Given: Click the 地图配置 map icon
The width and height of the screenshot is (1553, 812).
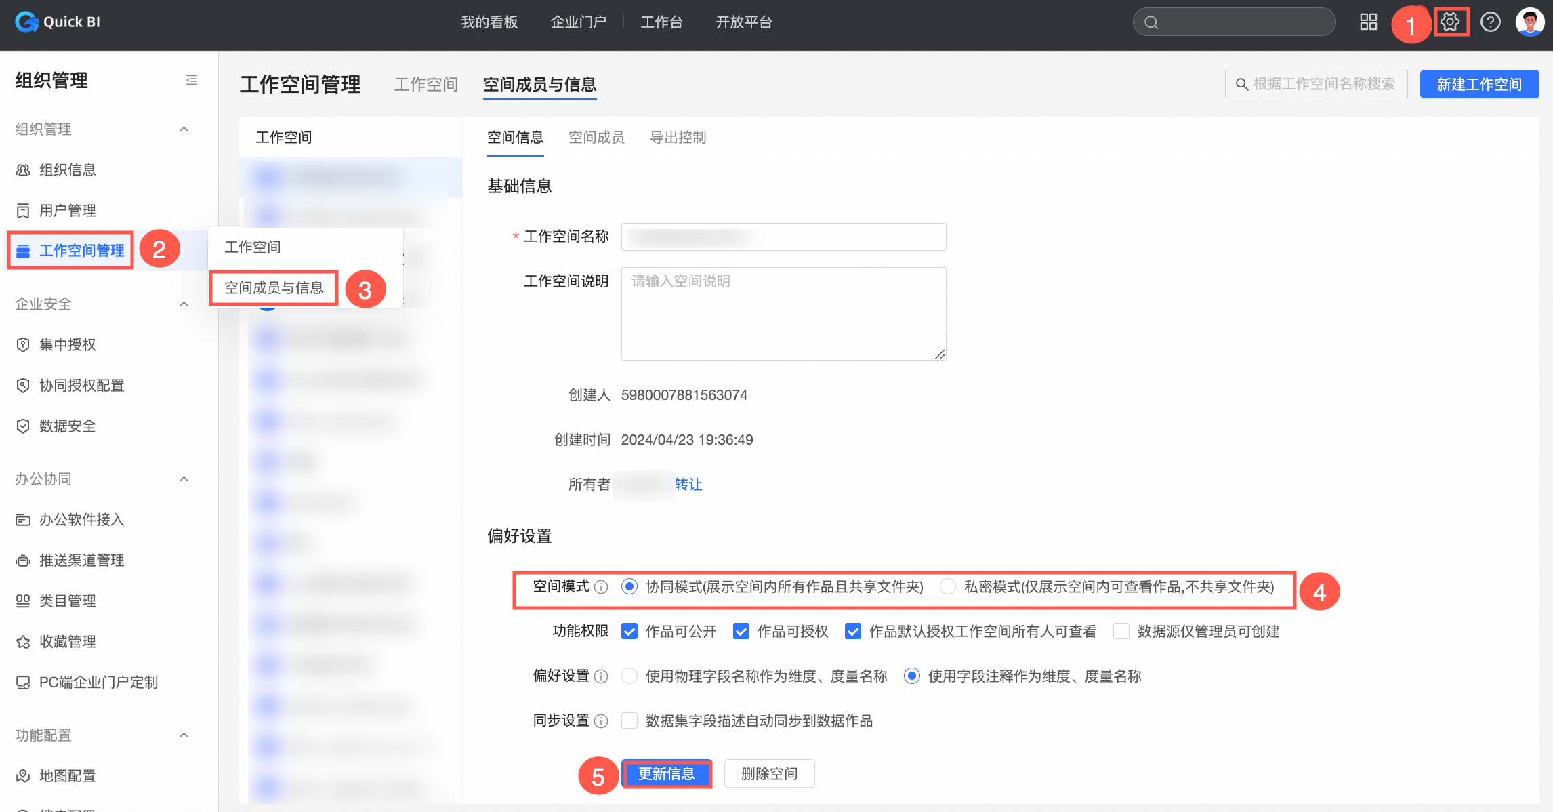Looking at the screenshot, I should pos(23,776).
